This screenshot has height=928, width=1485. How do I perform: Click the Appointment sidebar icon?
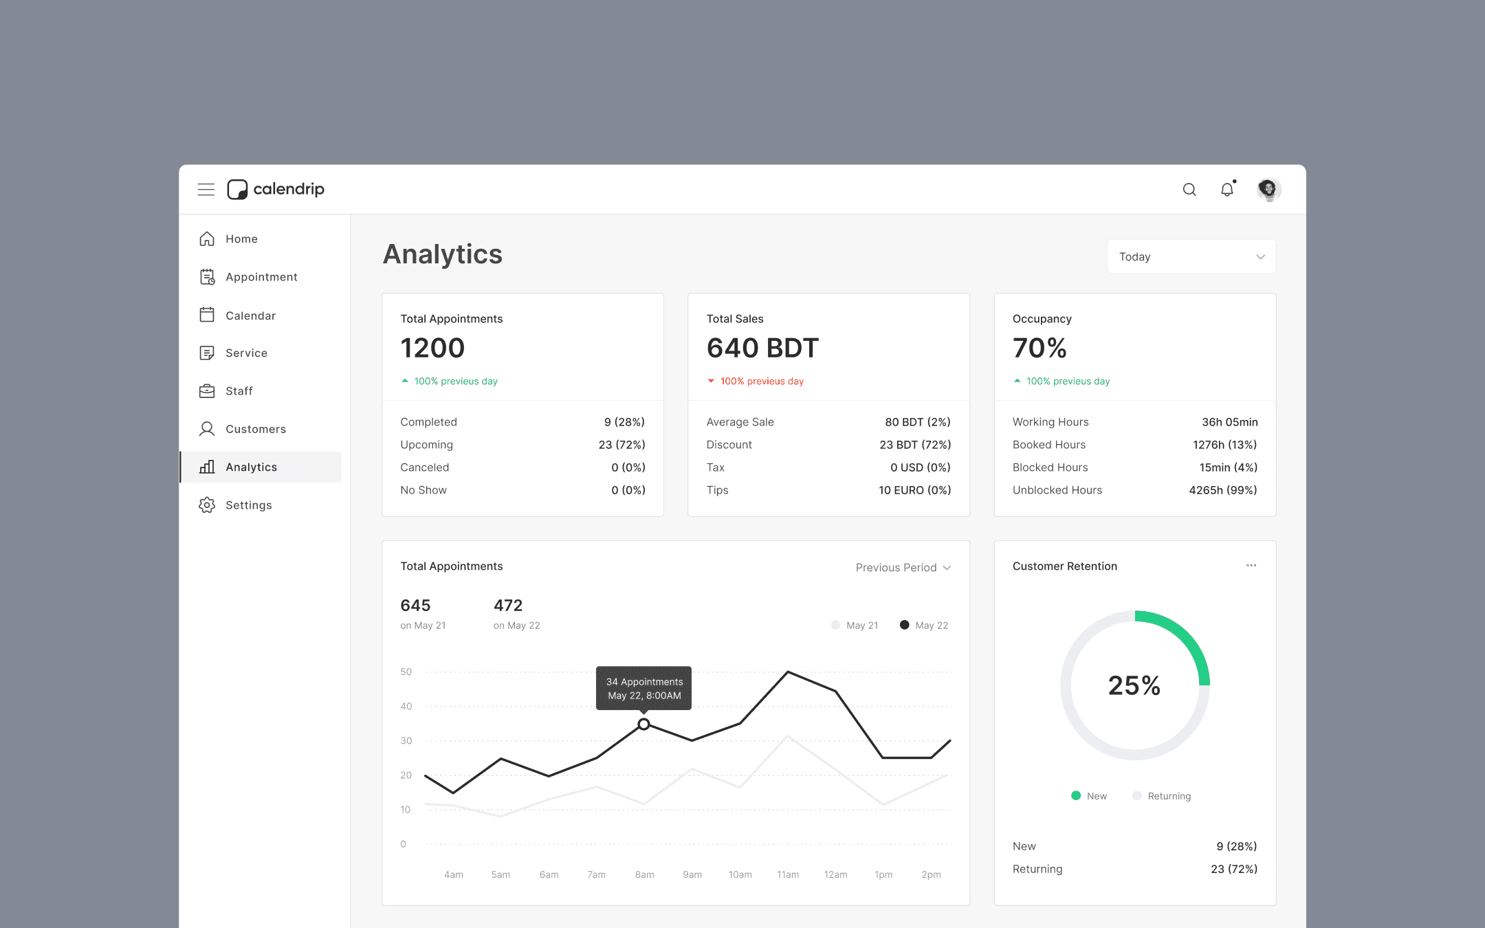207,277
